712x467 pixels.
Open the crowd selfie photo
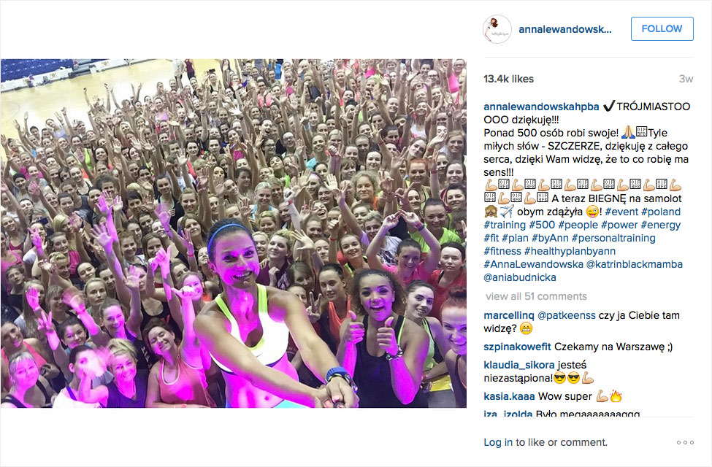[x=234, y=233]
